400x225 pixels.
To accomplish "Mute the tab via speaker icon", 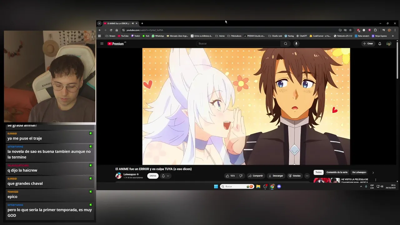I will (x=132, y=23).
